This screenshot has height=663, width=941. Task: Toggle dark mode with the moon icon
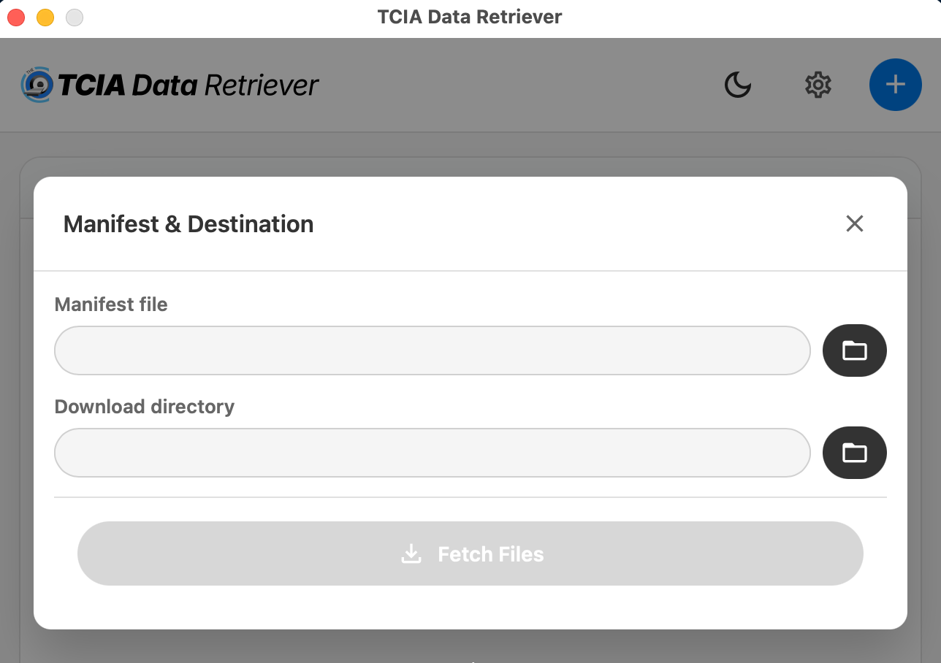[x=738, y=85]
